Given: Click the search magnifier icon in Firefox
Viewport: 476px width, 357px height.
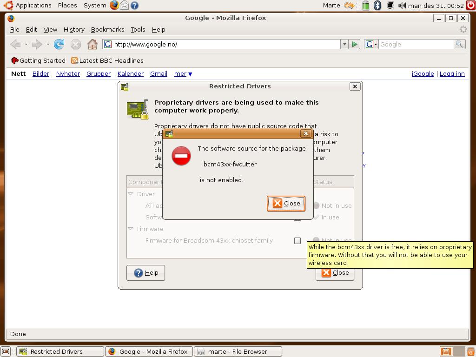Looking at the screenshot, I should point(459,44).
